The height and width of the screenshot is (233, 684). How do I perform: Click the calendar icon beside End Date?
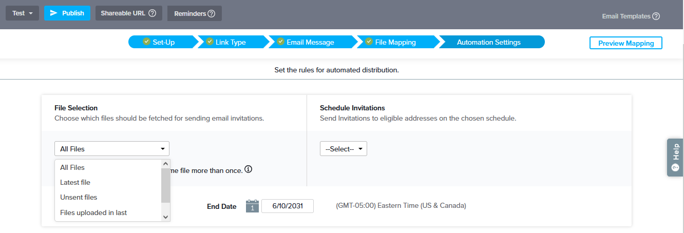252,206
